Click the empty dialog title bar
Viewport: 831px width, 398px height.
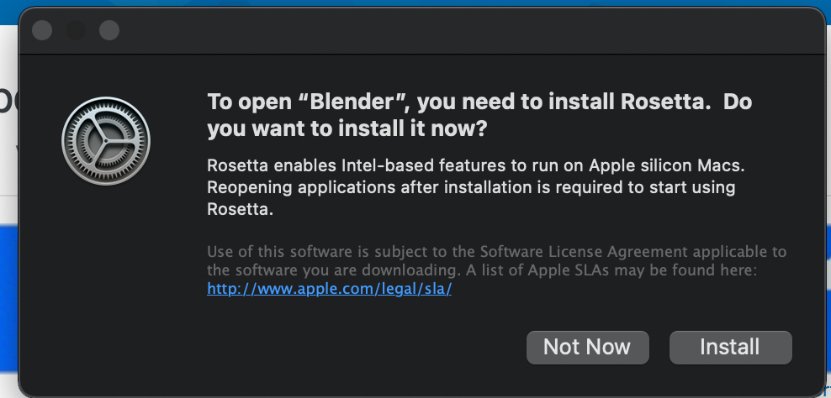[421, 31]
